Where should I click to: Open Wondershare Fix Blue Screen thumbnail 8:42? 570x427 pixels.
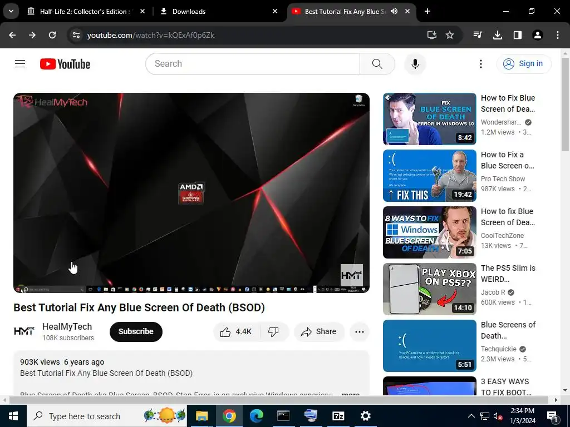point(429,119)
